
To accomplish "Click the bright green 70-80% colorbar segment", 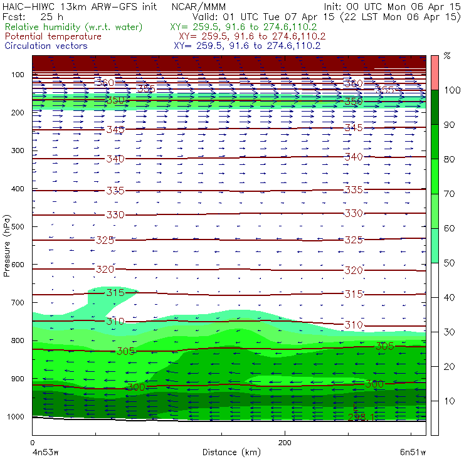I will point(435,176).
